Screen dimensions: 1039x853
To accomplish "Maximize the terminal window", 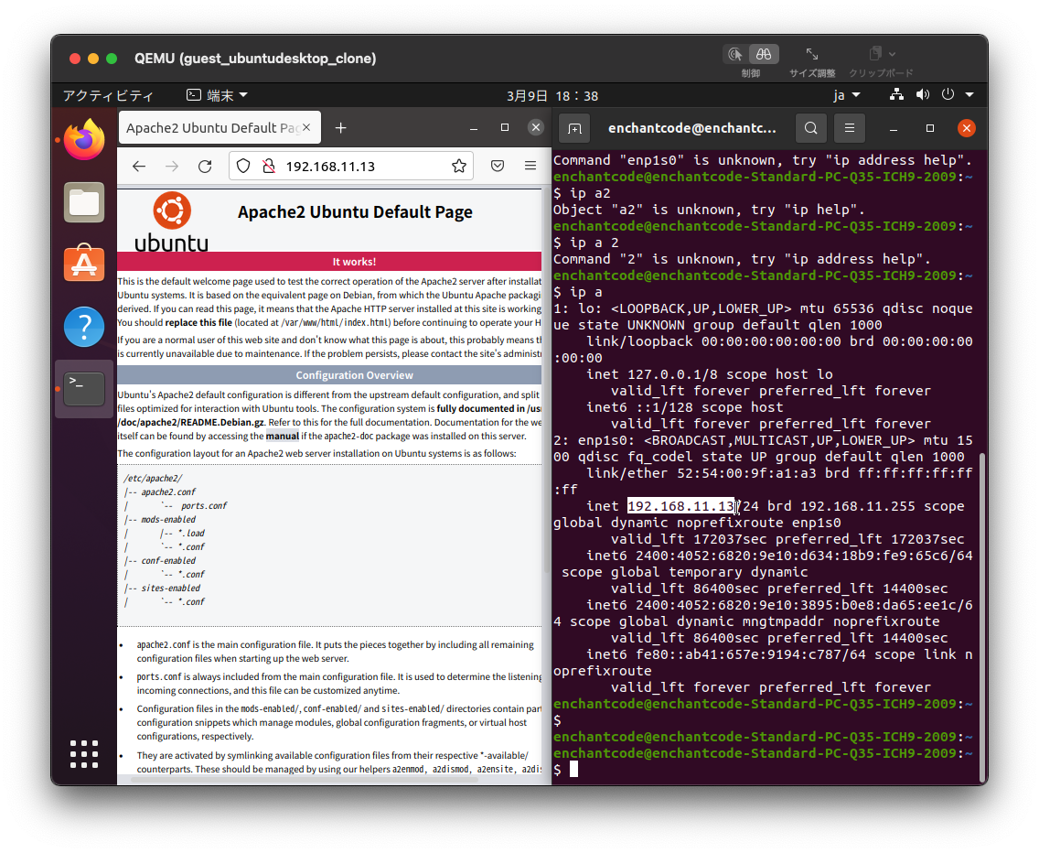I will pyautogui.click(x=930, y=129).
